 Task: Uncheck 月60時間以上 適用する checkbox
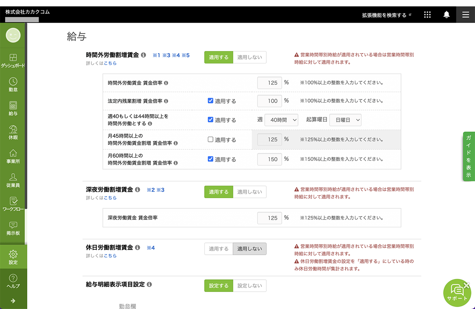pos(211,159)
